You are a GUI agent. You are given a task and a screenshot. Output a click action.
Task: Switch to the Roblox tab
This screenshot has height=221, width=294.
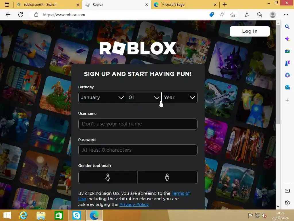[x=116, y=5]
